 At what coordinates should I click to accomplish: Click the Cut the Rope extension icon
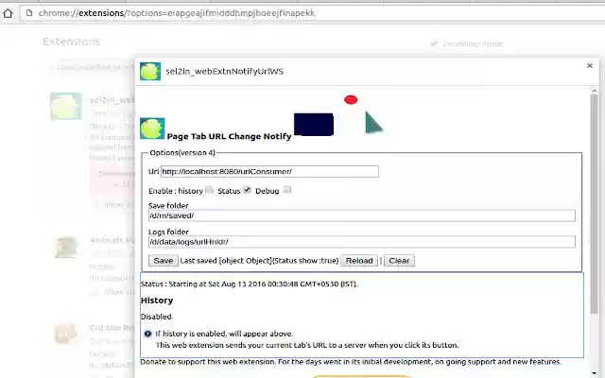coord(66,334)
